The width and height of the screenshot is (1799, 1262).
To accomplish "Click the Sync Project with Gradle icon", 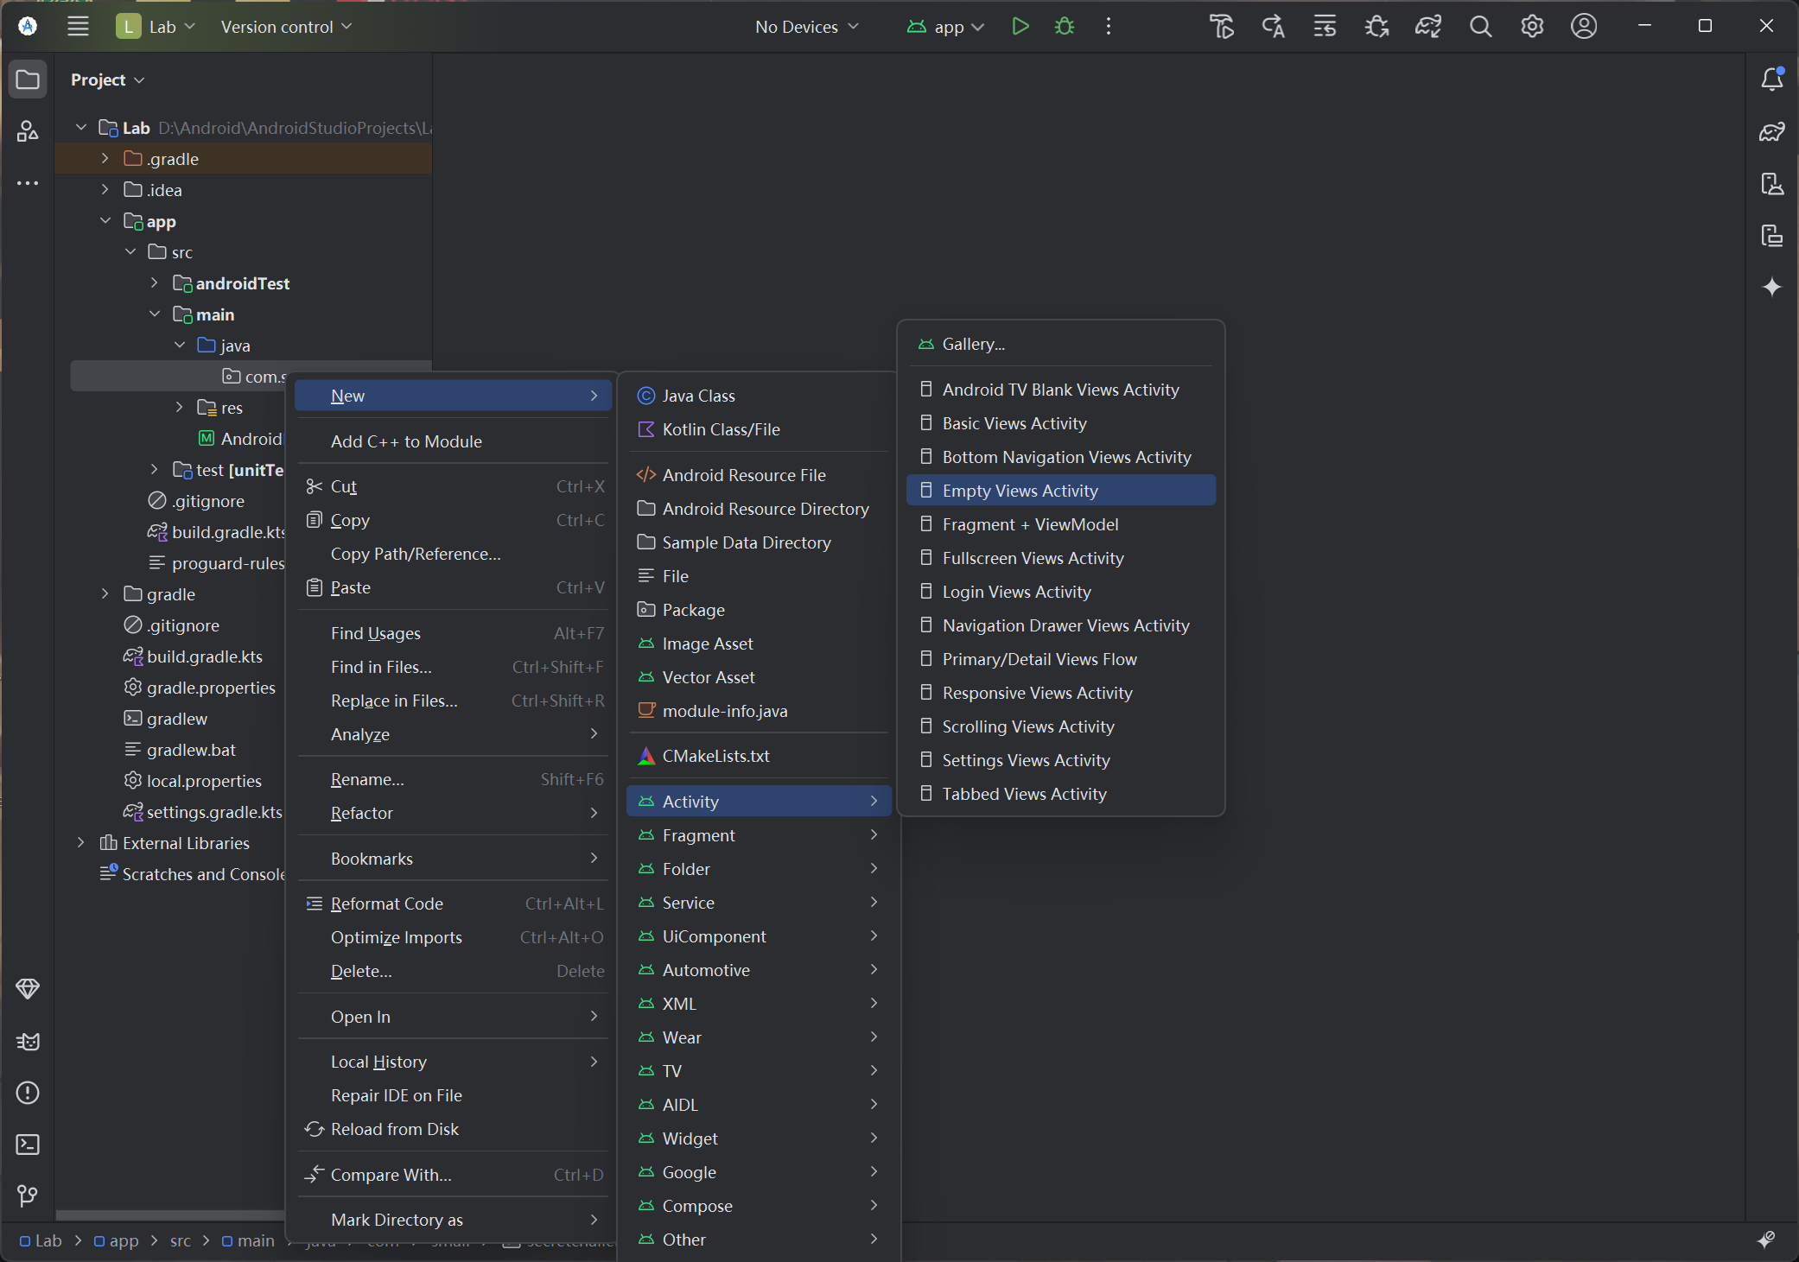I will [x=1427, y=27].
